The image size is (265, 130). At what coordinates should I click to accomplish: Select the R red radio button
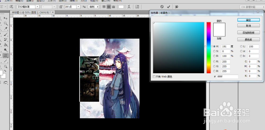[214, 62]
